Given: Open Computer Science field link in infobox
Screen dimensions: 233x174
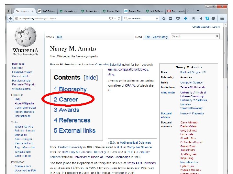Looking at the screenshot, I should tap(191, 82).
